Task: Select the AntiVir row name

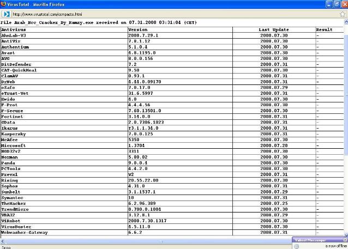Action: 11,41
